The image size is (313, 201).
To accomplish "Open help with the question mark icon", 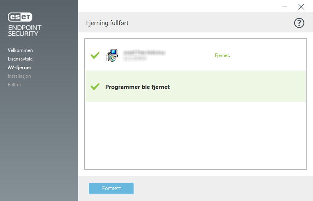I will tap(299, 23).
